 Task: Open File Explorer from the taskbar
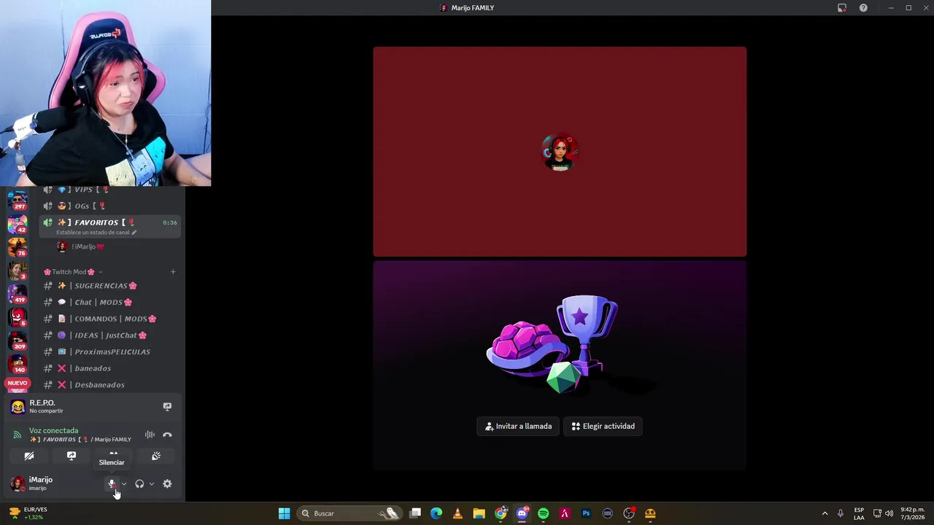pyautogui.click(x=479, y=513)
